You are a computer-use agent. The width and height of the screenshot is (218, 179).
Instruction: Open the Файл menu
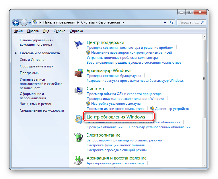(x=18, y=31)
